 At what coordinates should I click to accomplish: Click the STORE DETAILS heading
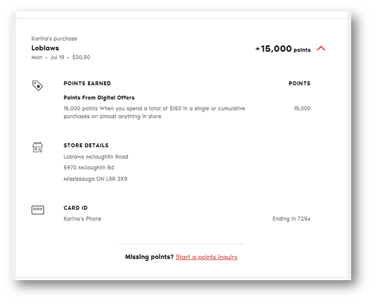(86, 146)
